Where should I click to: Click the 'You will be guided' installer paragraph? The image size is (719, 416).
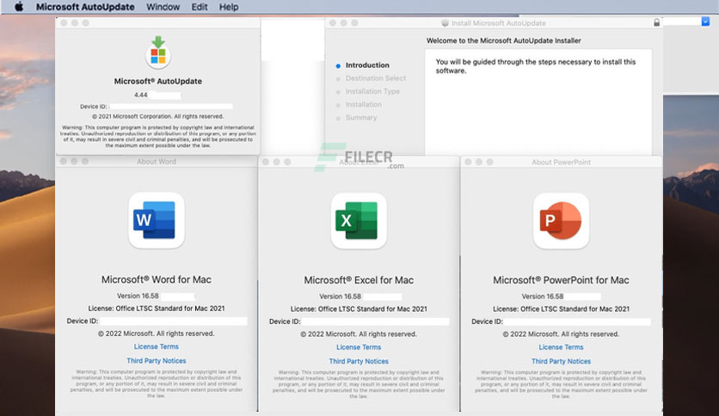[x=536, y=66]
